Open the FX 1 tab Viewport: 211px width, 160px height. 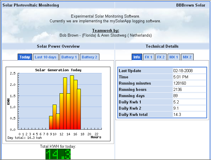(x=148, y=57)
